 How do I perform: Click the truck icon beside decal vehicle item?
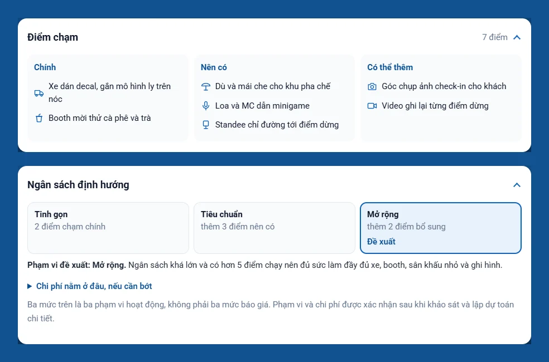pyautogui.click(x=39, y=93)
